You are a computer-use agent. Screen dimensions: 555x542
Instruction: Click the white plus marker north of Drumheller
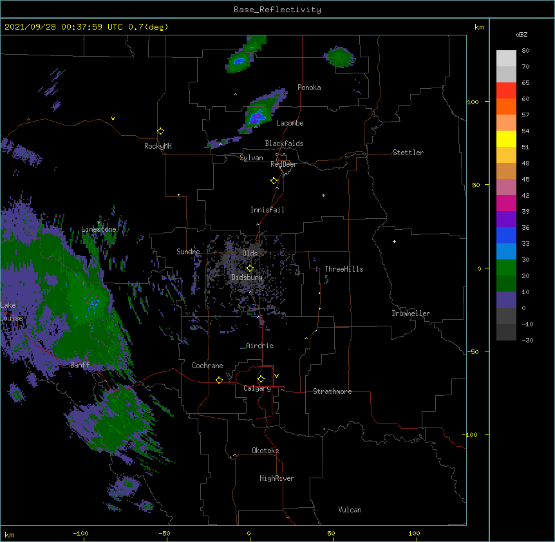point(394,241)
